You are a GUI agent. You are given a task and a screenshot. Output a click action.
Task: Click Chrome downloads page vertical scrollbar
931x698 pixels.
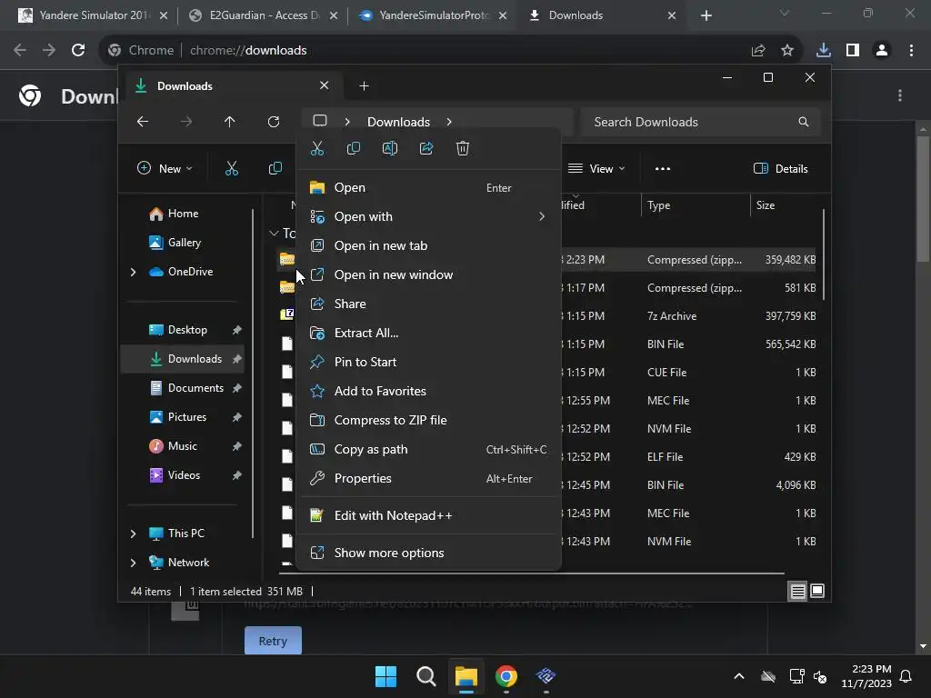click(923, 198)
